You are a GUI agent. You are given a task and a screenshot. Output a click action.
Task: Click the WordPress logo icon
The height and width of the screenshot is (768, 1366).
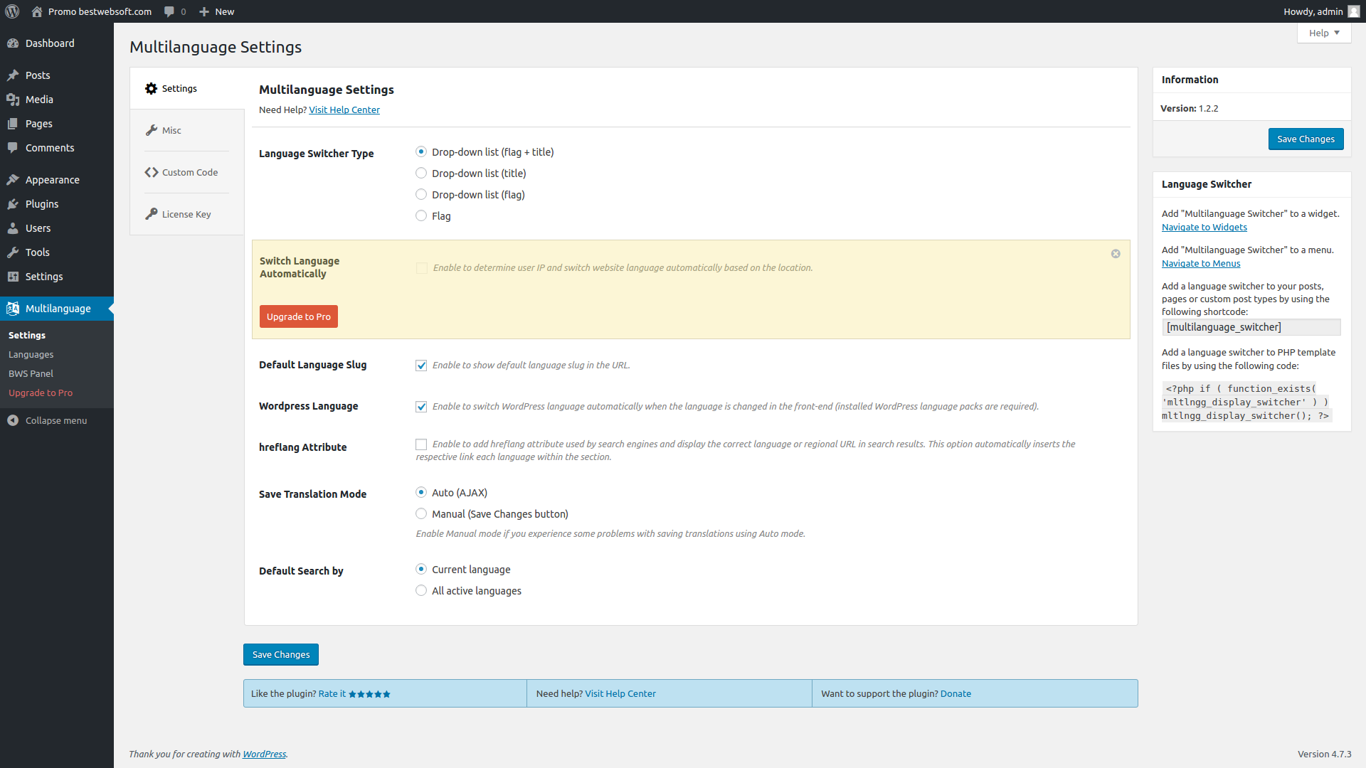point(12,11)
